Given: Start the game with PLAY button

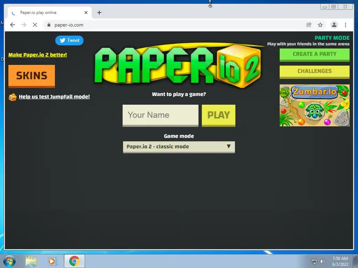Looking at the screenshot, I should click(x=219, y=115).
